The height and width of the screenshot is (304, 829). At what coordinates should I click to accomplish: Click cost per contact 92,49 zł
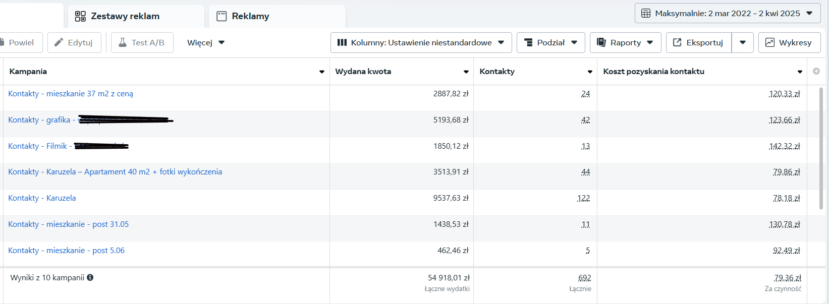coord(787,251)
